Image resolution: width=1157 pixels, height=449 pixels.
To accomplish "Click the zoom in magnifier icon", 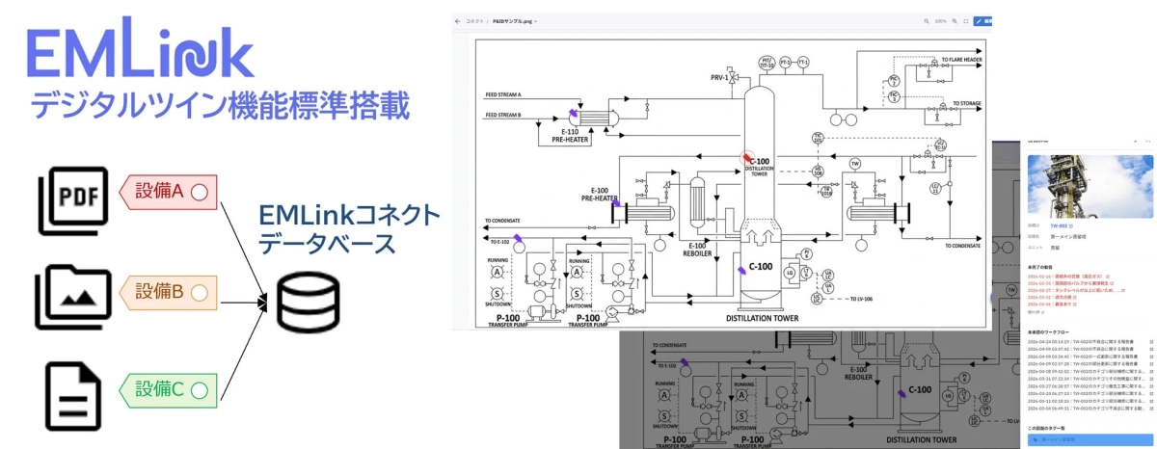I will click(955, 20).
